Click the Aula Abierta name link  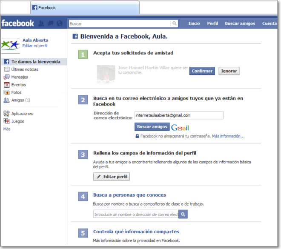(35, 40)
